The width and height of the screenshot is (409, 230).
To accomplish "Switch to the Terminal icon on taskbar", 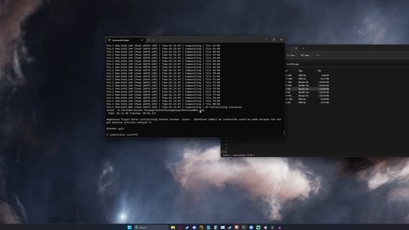I will point(244,227).
